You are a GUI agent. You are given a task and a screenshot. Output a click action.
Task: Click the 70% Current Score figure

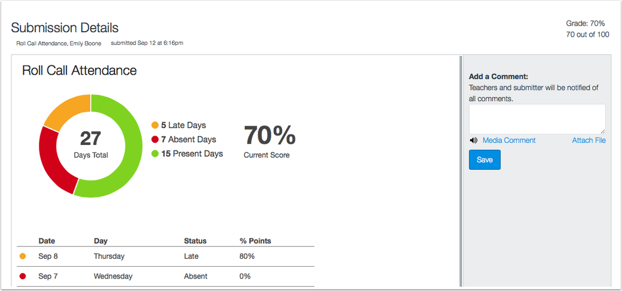click(269, 137)
